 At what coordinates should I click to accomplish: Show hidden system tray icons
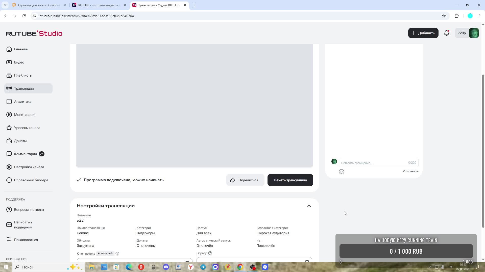431,267
